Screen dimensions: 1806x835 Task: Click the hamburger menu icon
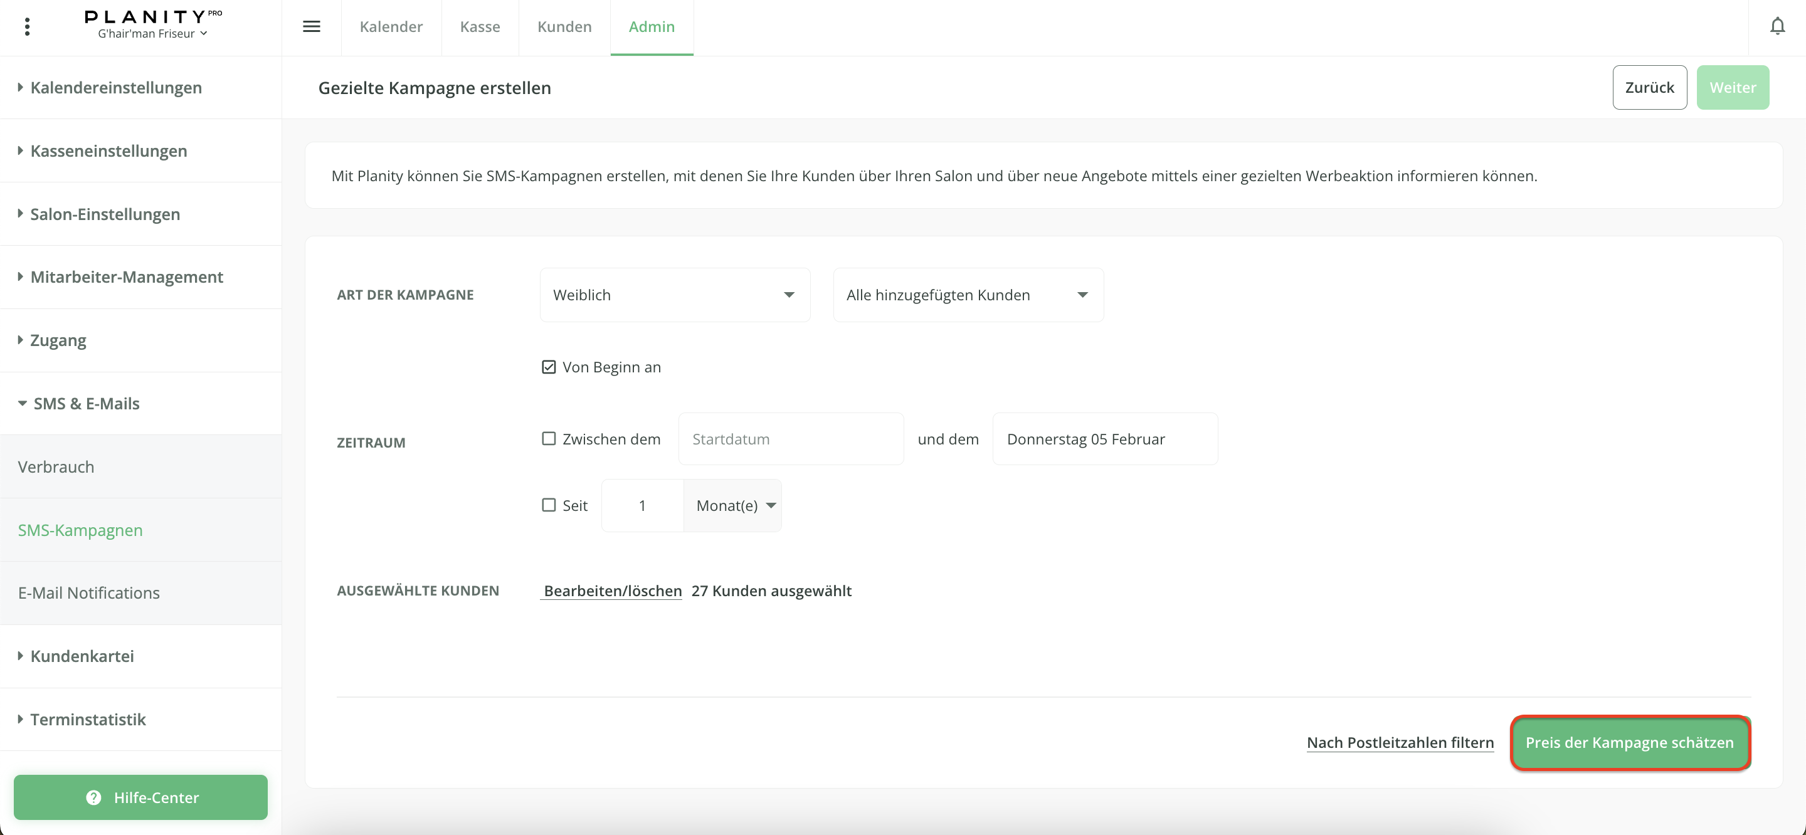coord(311,26)
